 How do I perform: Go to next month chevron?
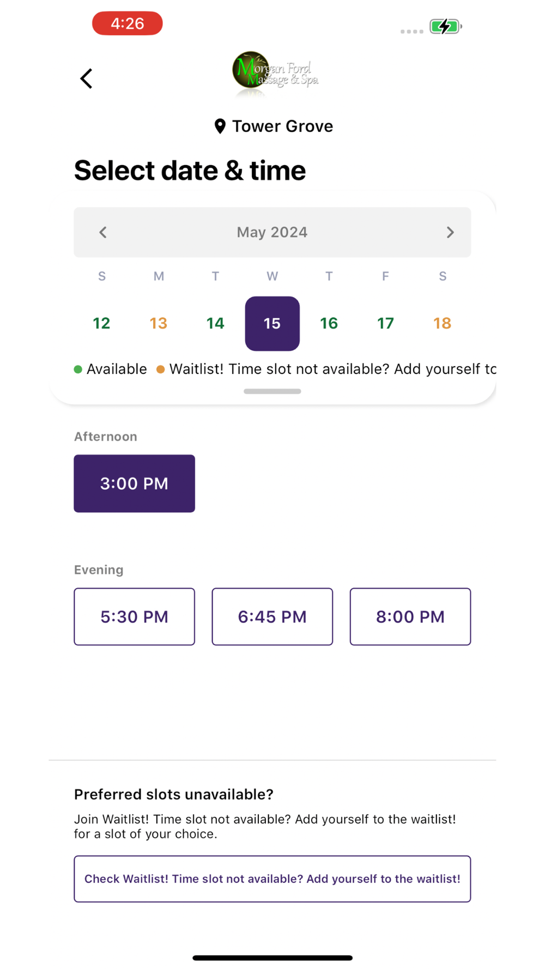click(x=450, y=233)
